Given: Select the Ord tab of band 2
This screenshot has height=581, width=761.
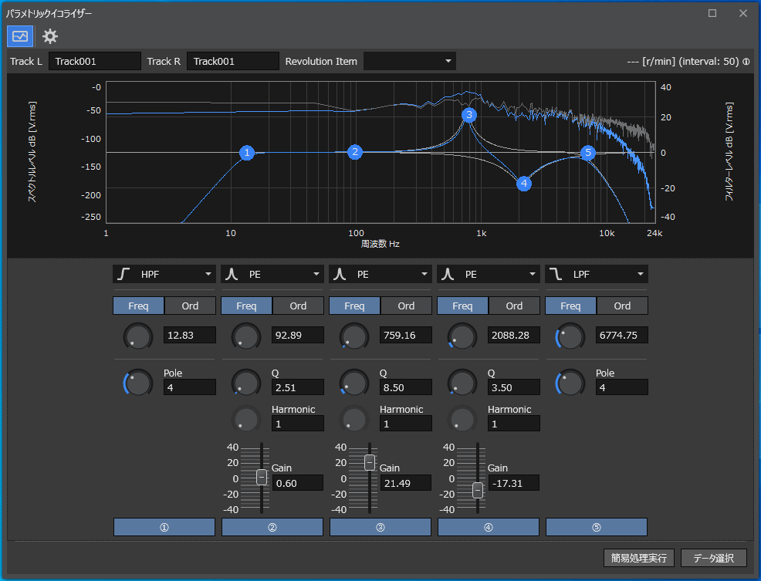Looking at the screenshot, I should pos(299,306).
